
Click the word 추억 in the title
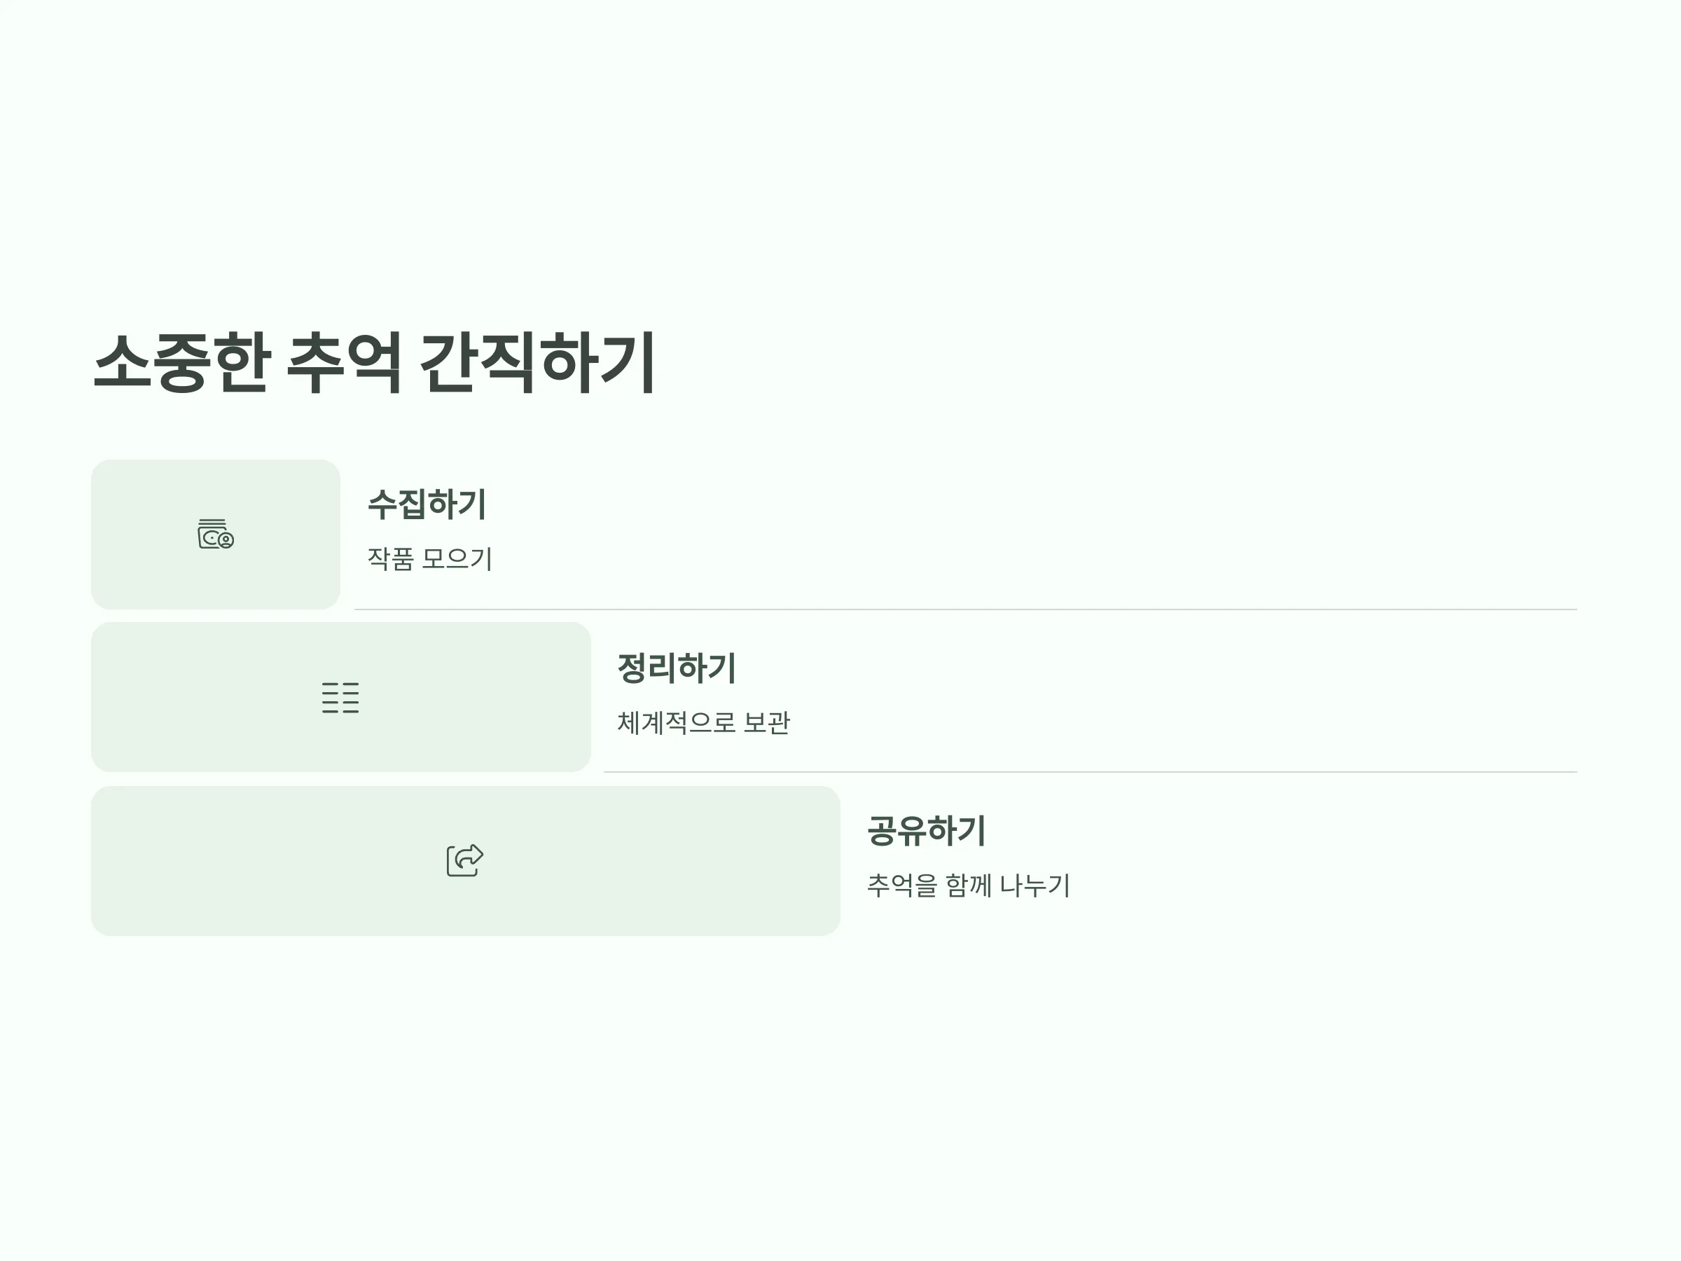(x=345, y=363)
